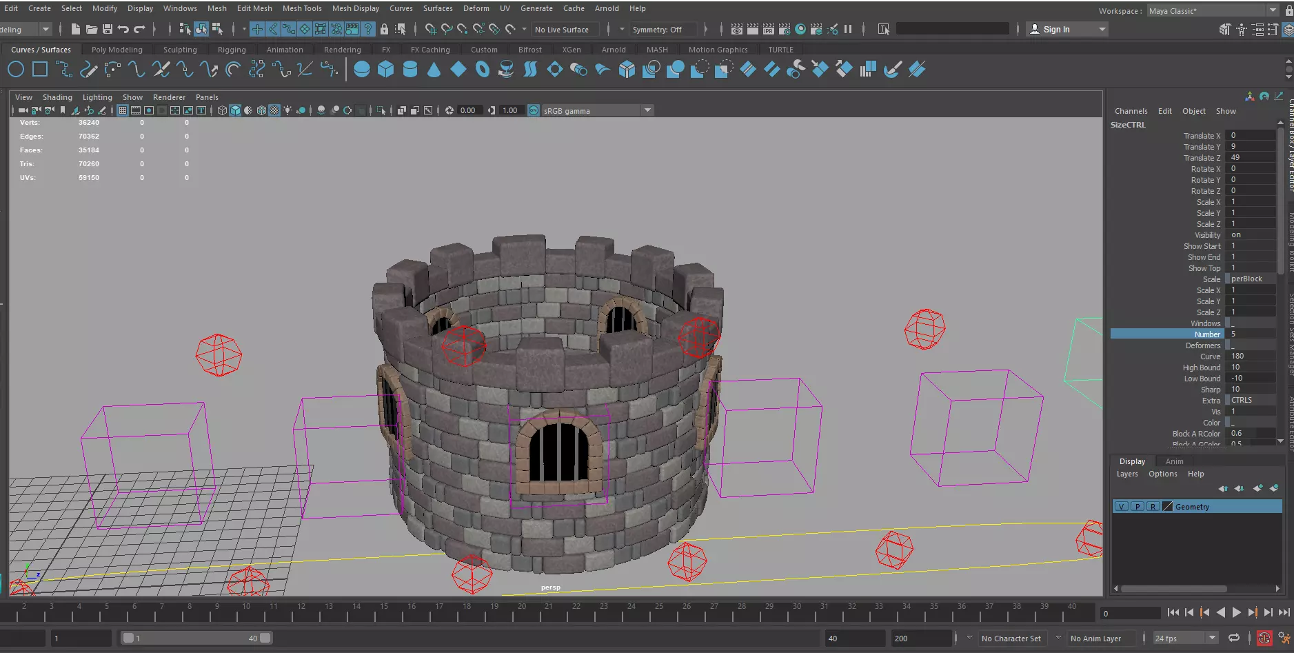Click the playback range slider bar
Viewport: 1294px width, 653px height.
(196, 639)
